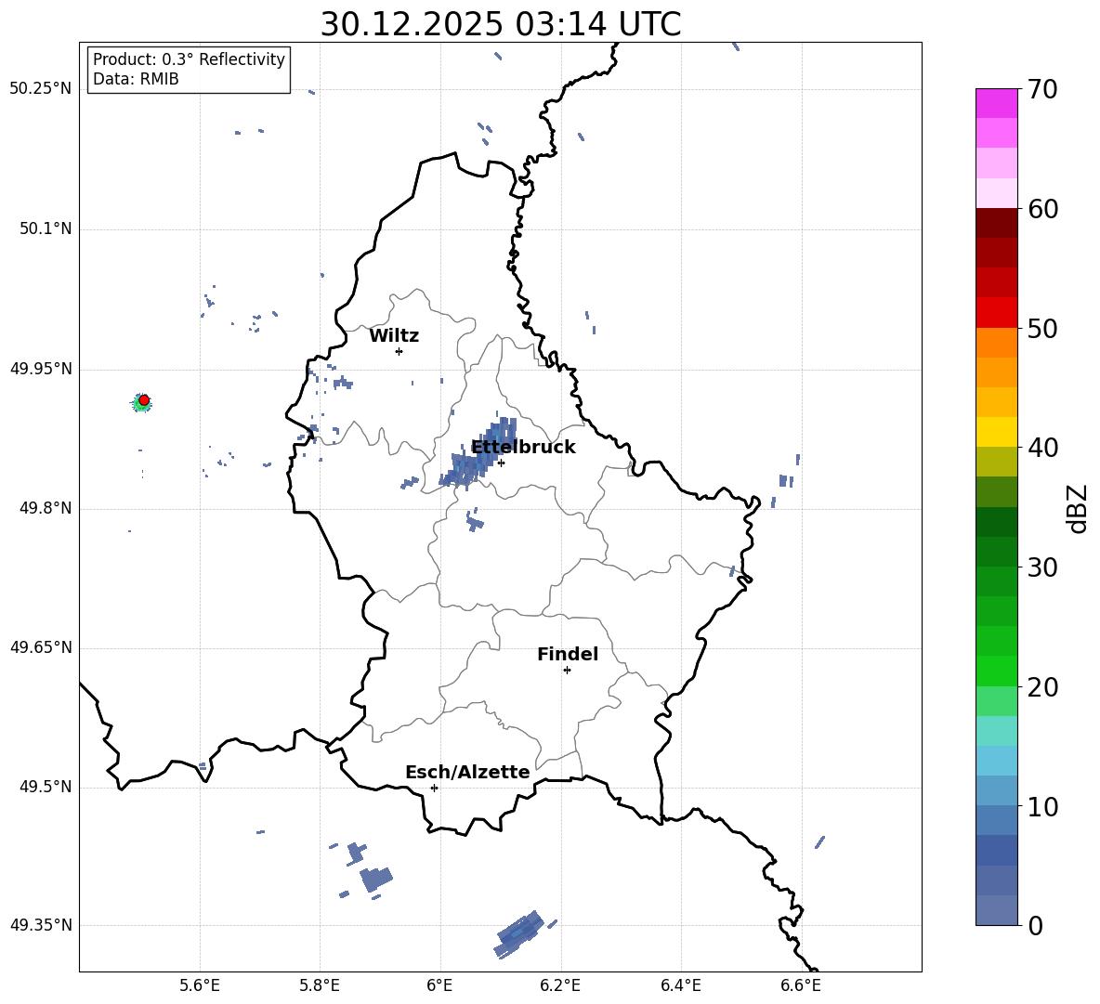Click the 6.2°E longitude label
This screenshot has height=1004, width=1100.
tap(560, 985)
